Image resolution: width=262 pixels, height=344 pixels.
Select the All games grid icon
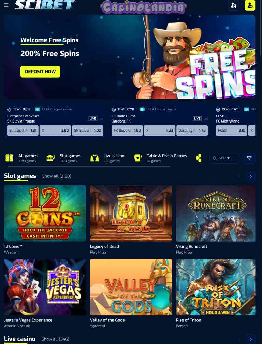click(x=9, y=158)
